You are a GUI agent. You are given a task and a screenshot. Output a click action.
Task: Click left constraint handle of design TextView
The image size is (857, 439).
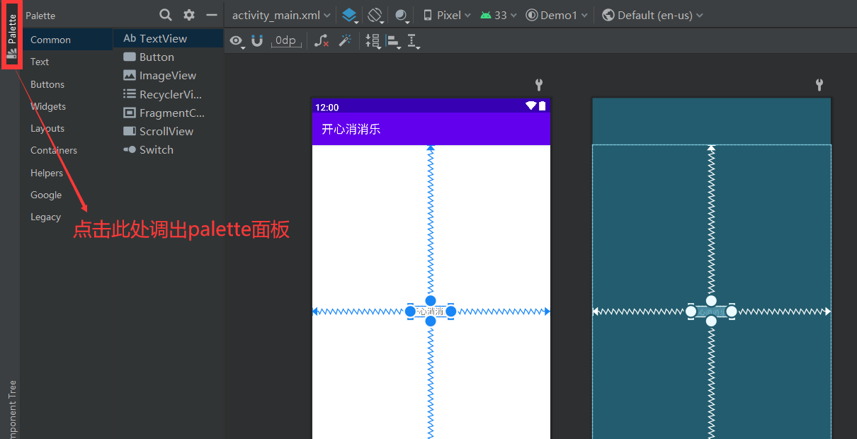(x=410, y=312)
